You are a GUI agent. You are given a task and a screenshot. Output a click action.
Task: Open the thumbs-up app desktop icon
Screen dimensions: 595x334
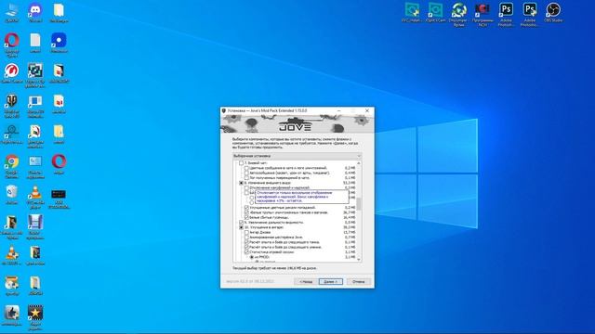pyautogui.click(x=12, y=315)
